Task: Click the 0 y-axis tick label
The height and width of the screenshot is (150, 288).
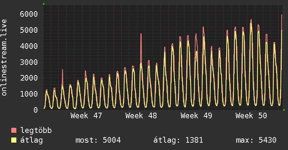Action: tap(35, 110)
